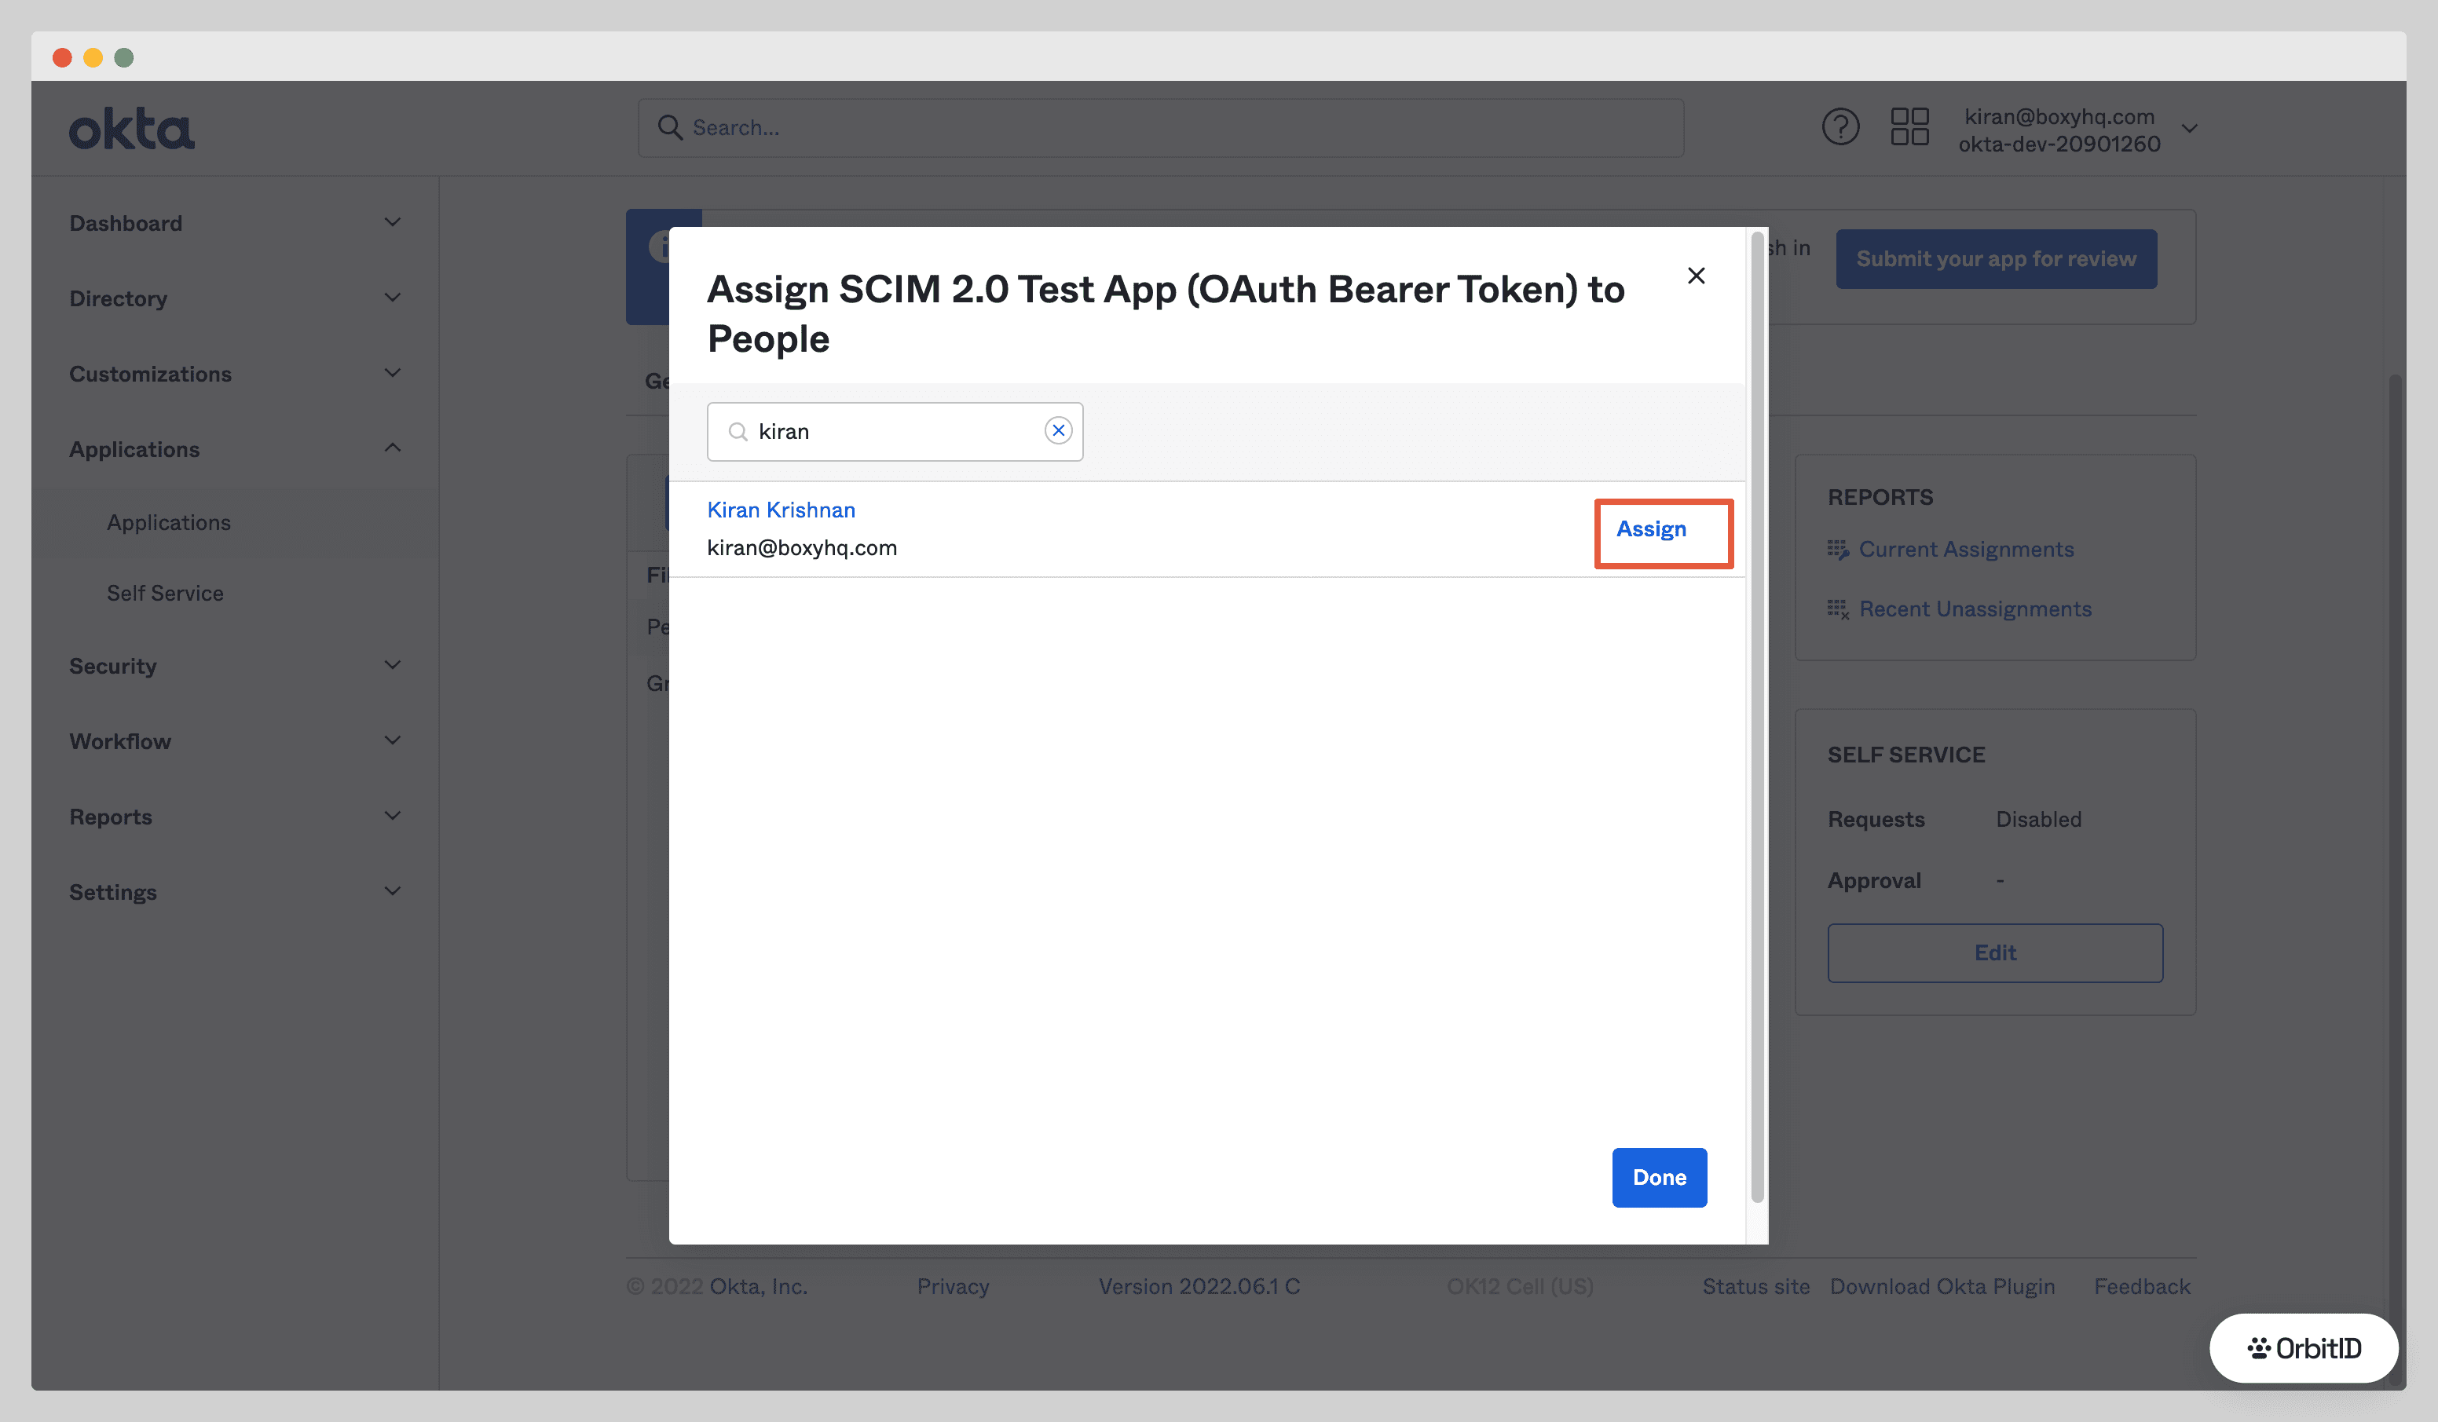Open the Kiran Krishnan user link
The image size is (2438, 1422).
781,510
